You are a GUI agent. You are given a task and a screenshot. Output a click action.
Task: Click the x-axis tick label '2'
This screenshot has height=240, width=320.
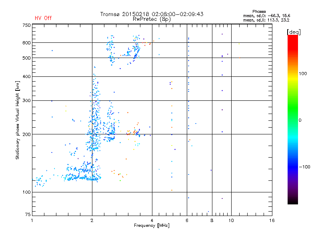[x=92, y=220]
